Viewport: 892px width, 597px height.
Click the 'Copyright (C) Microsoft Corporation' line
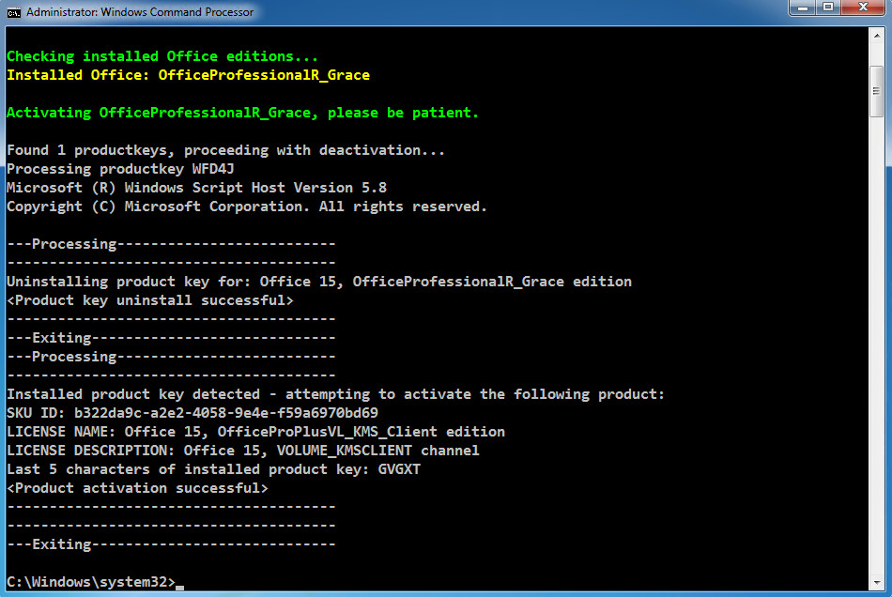click(x=247, y=207)
